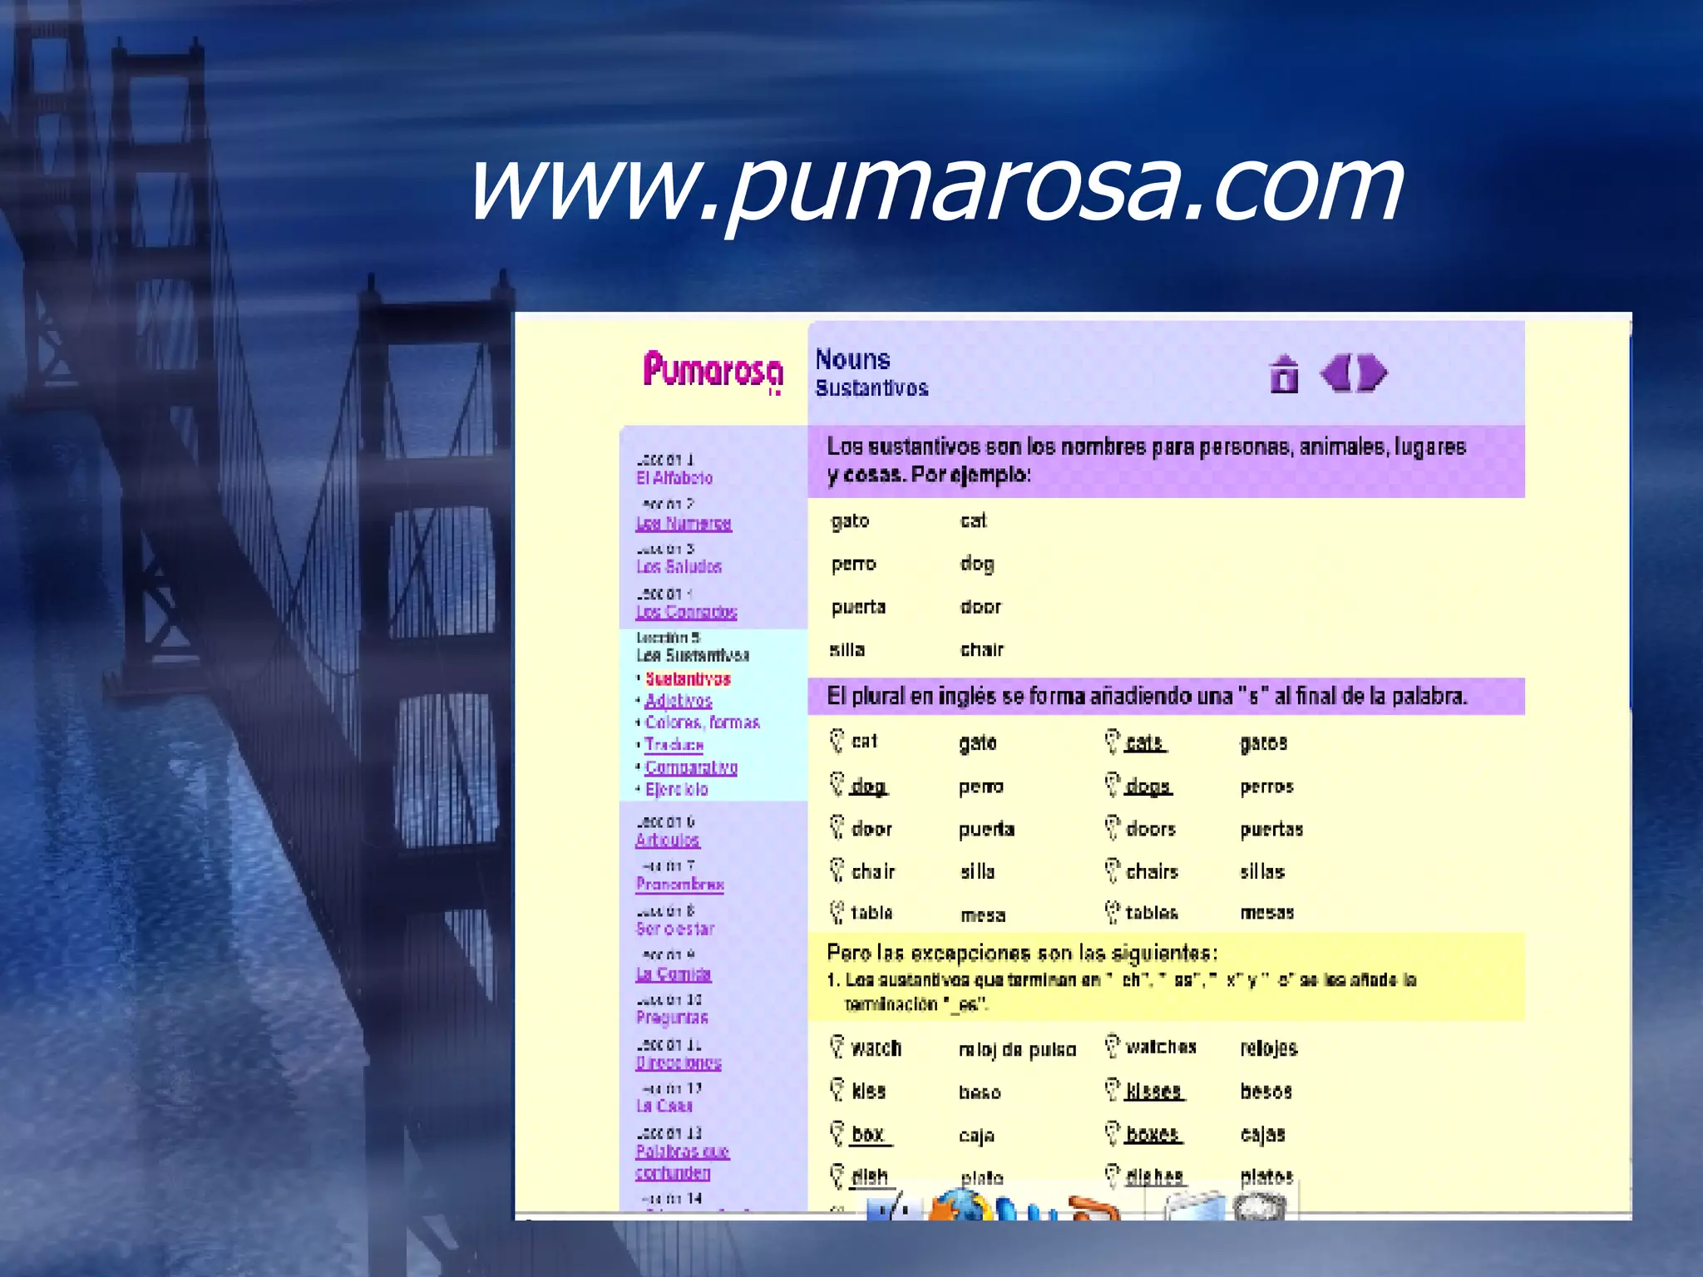This screenshot has height=1277, width=1703.
Task: Open the 'Traduce' sub-item
Action: click(674, 745)
